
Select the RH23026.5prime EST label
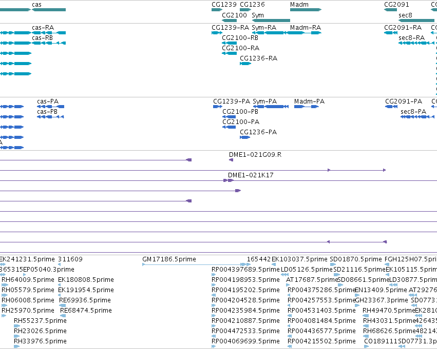click(x=40, y=331)
